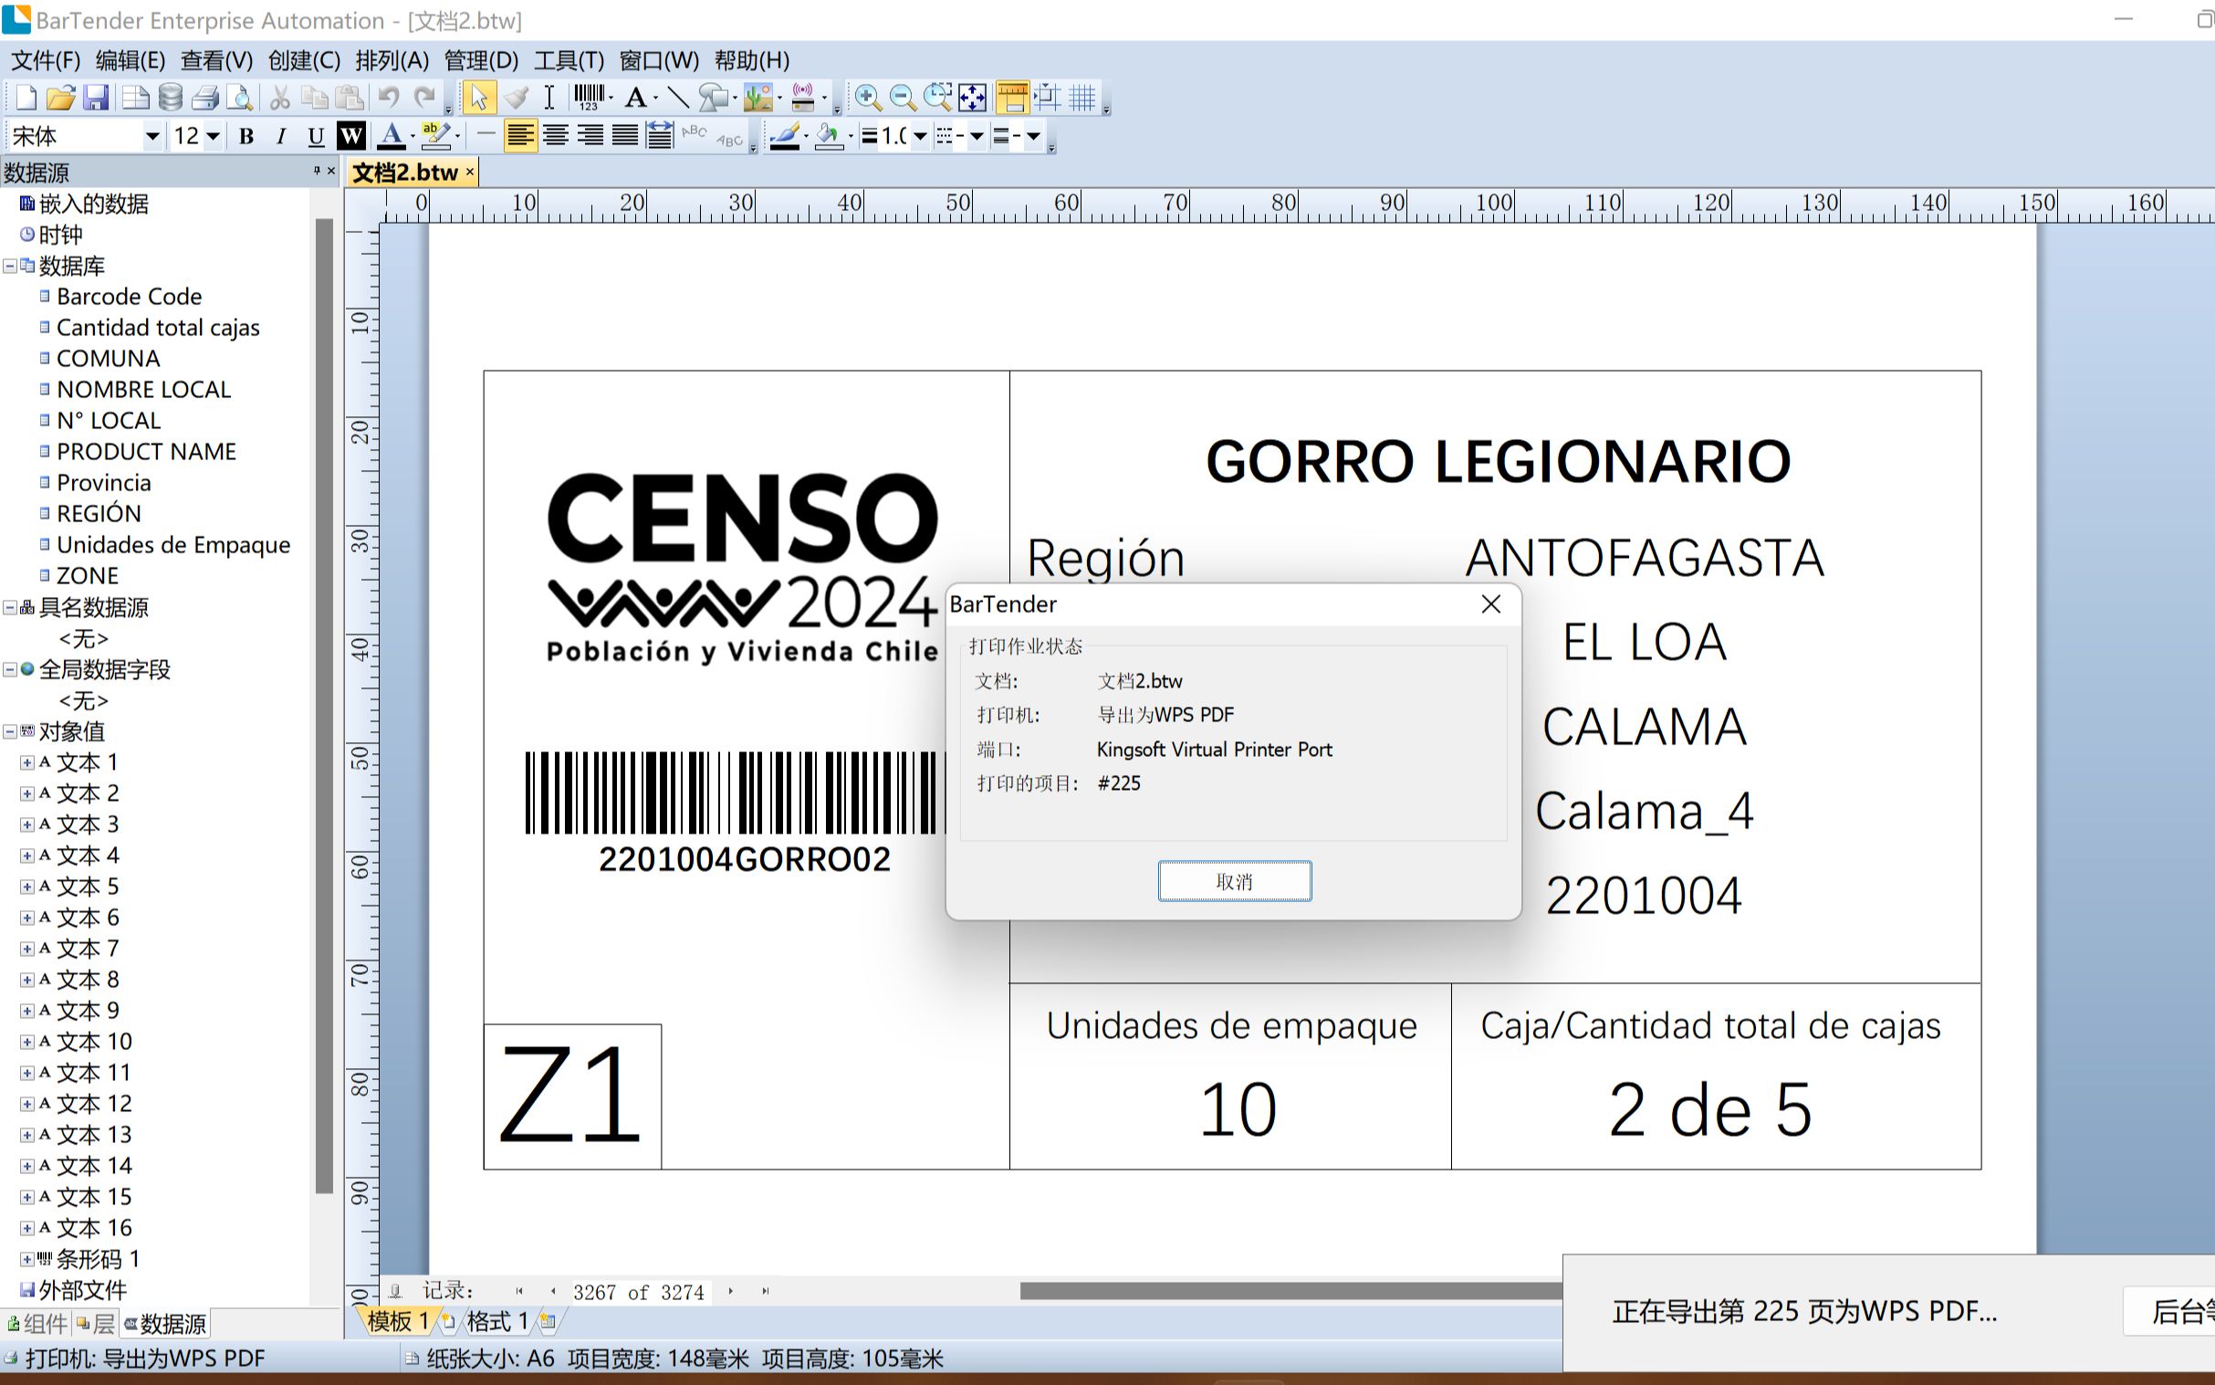Open the font size 12 dropdown
This screenshot has width=2215, height=1385.
click(x=213, y=136)
